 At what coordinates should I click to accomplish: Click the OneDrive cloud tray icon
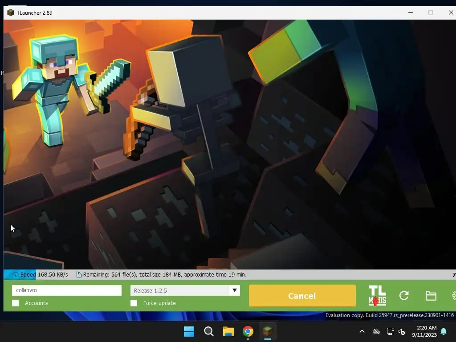(376, 331)
